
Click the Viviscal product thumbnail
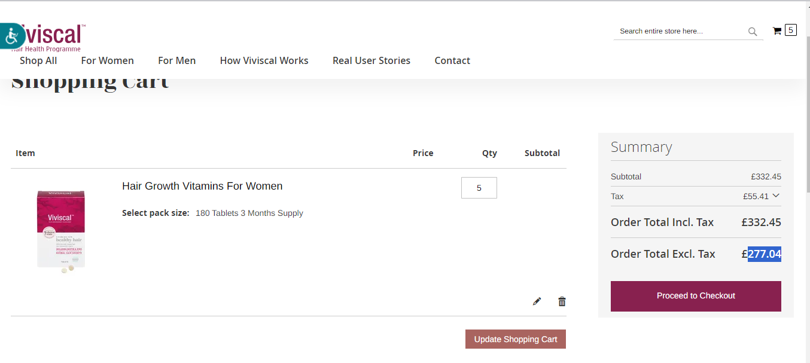click(61, 231)
